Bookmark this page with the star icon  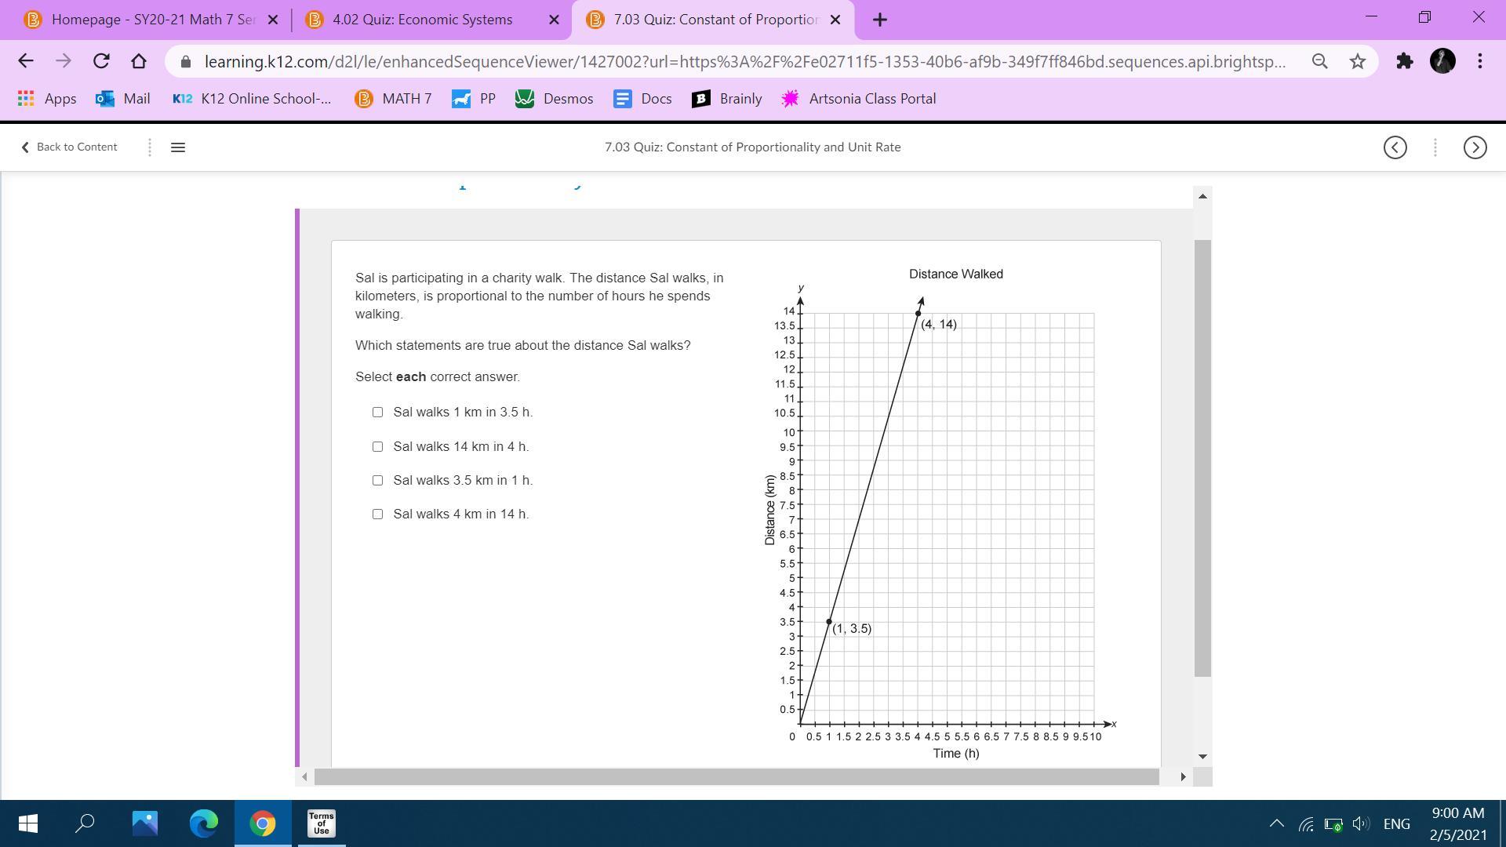[x=1358, y=61]
